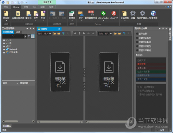Click the previous difference up-arrow icon
Viewport: 173px width, 133px height.
[80, 33]
